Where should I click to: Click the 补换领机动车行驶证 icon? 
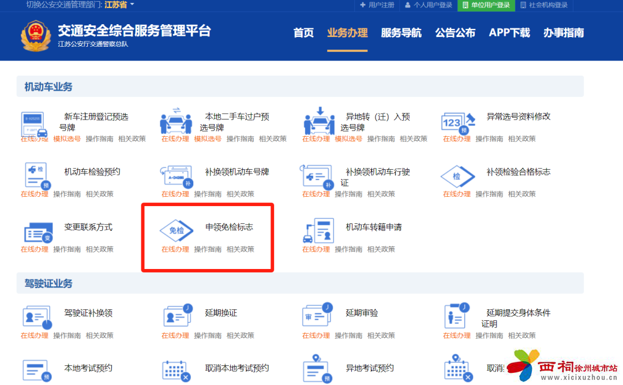tap(316, 177)
